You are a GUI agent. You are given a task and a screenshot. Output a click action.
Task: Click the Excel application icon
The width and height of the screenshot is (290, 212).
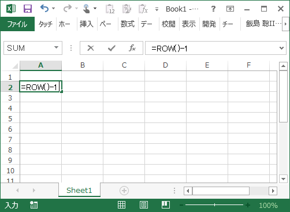[11, 9]
